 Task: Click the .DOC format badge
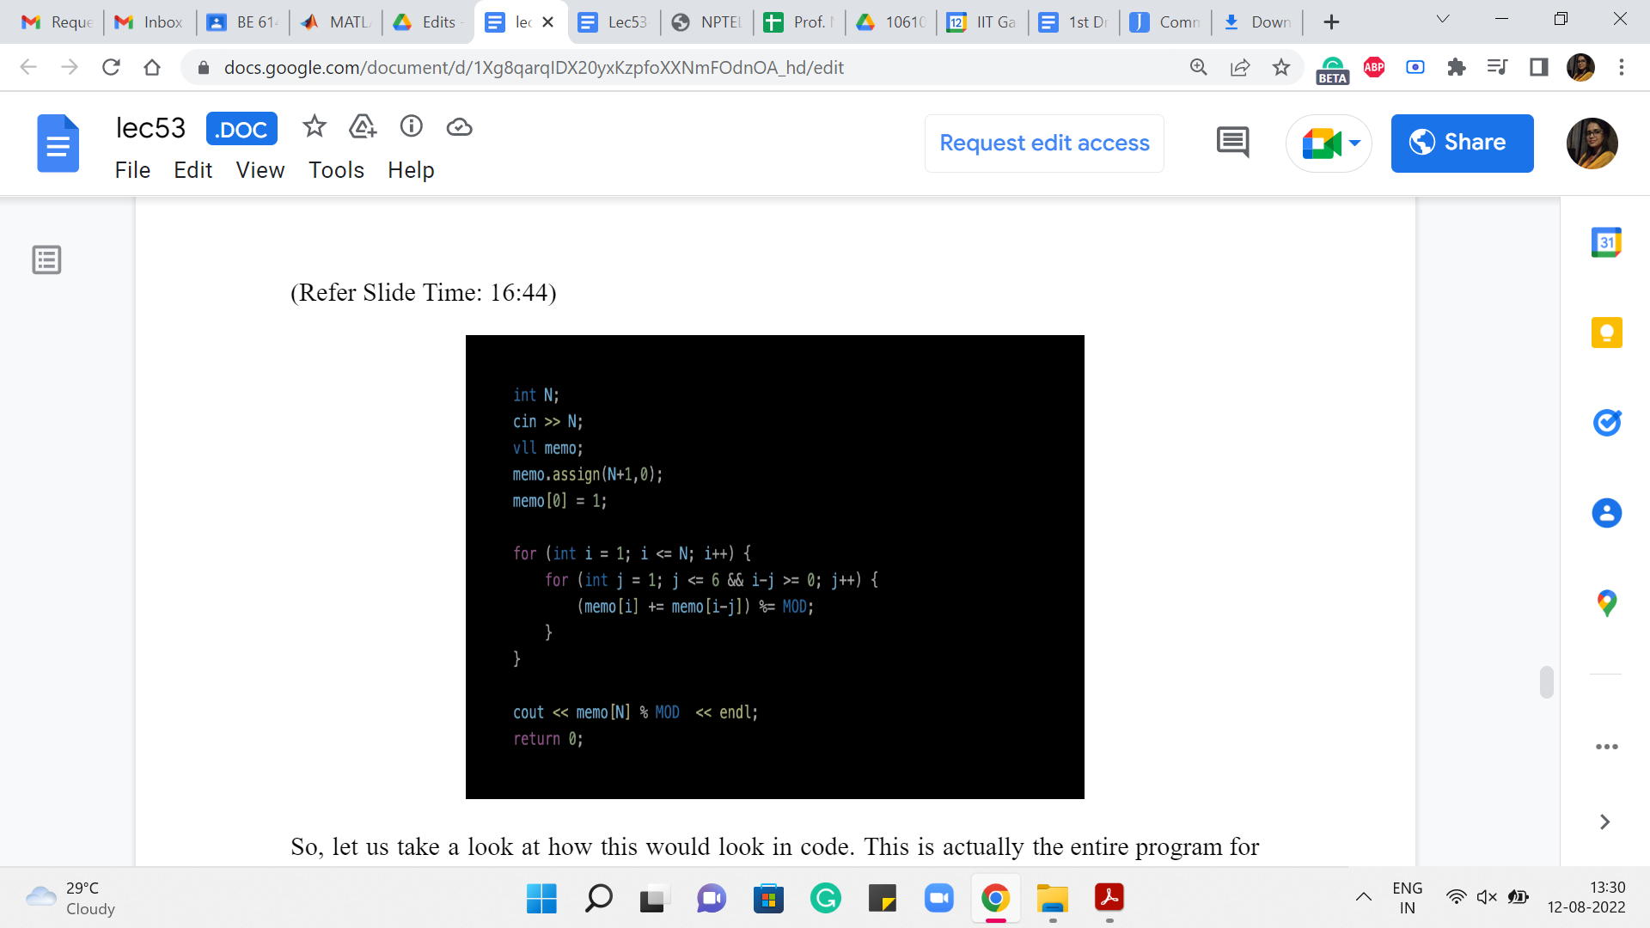[241, 129]
